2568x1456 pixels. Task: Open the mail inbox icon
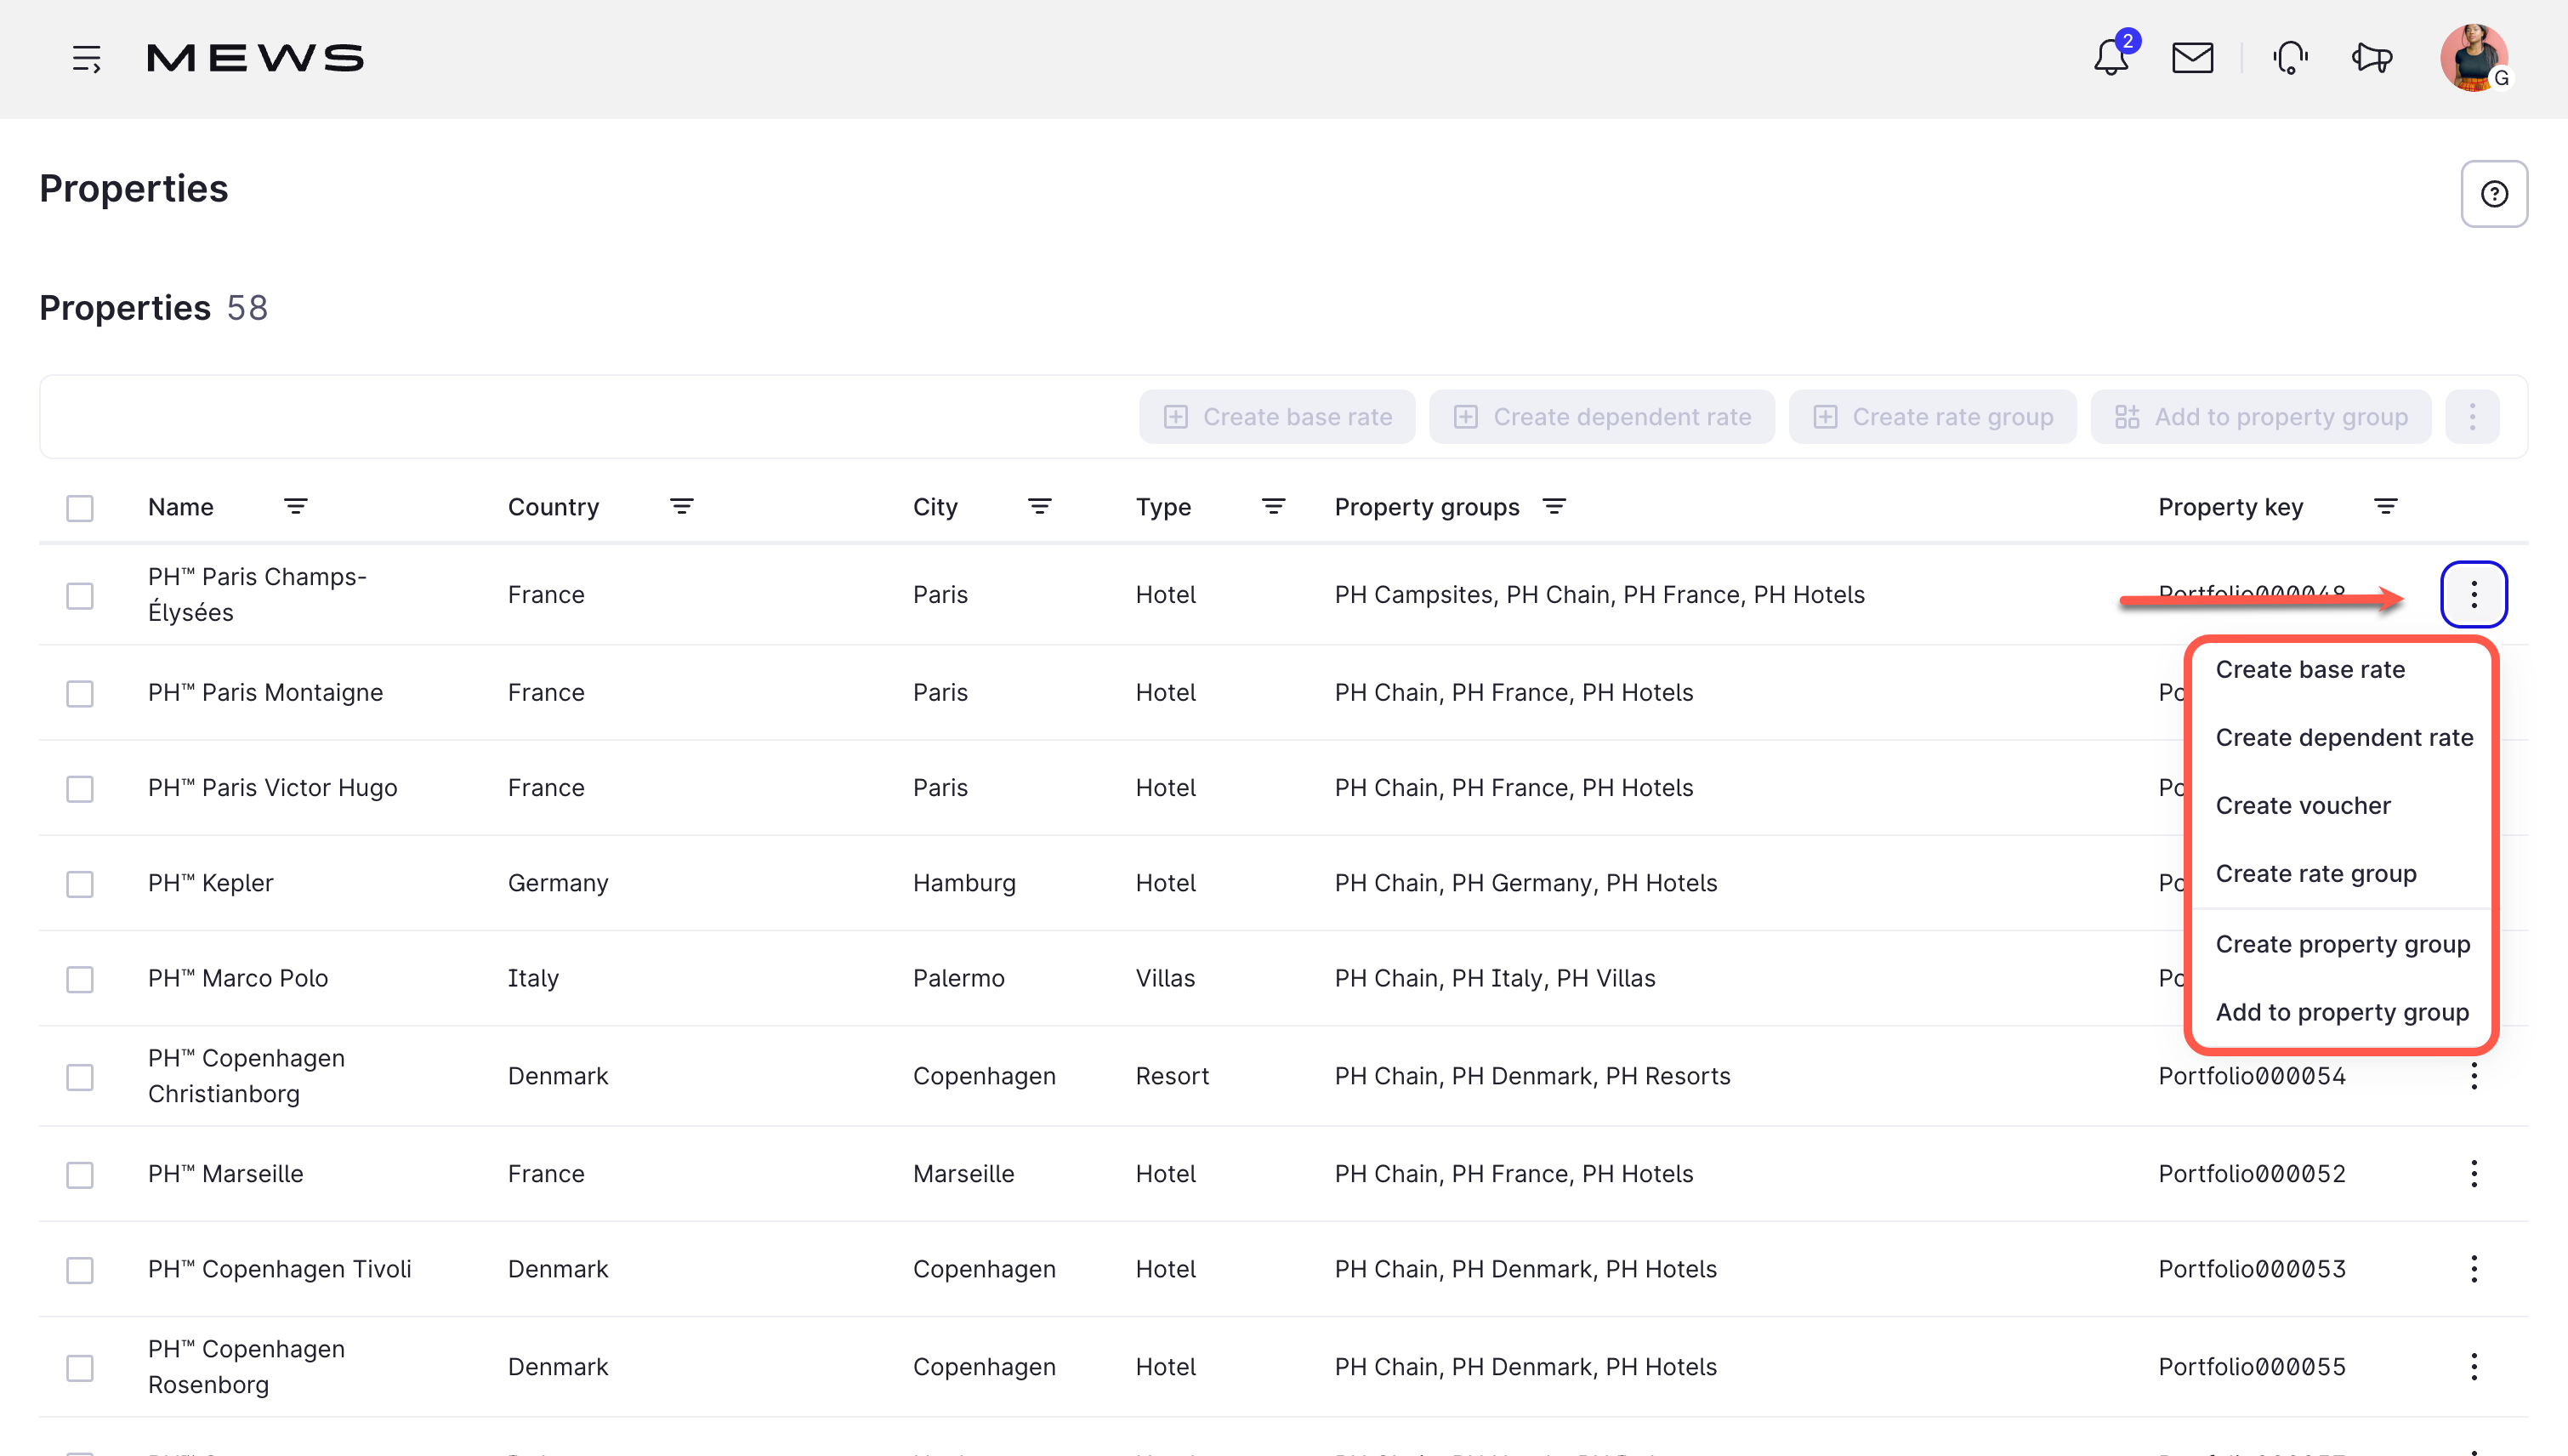(2192, 58)
